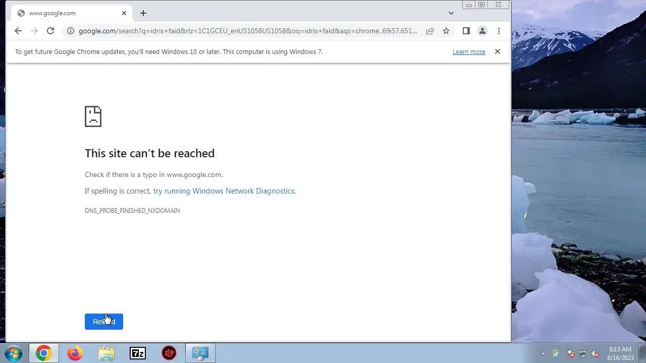Click the address bar URL field
The width and height of the screenshot is (646, 363).
[x=247, y=31]
